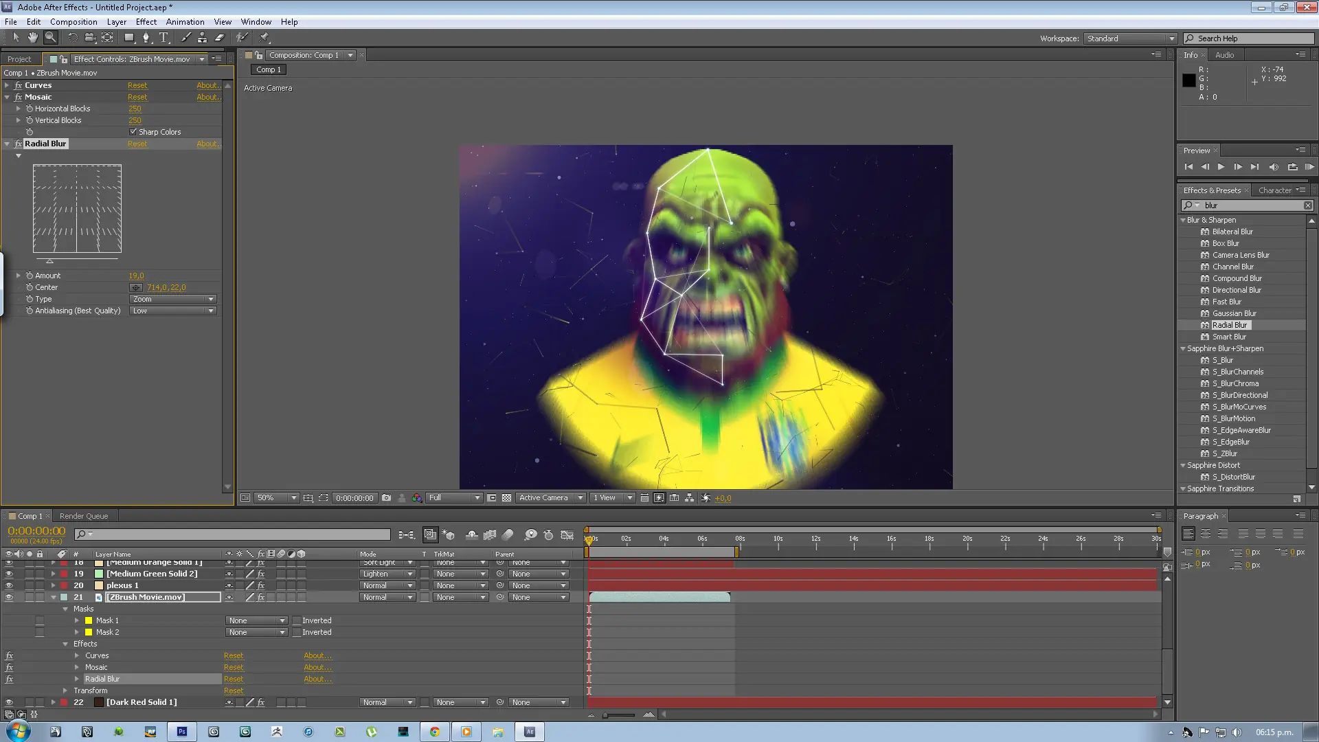Hide the ZBrush Movie.mov layer
1319x742 pixels.
coord(9,597)
